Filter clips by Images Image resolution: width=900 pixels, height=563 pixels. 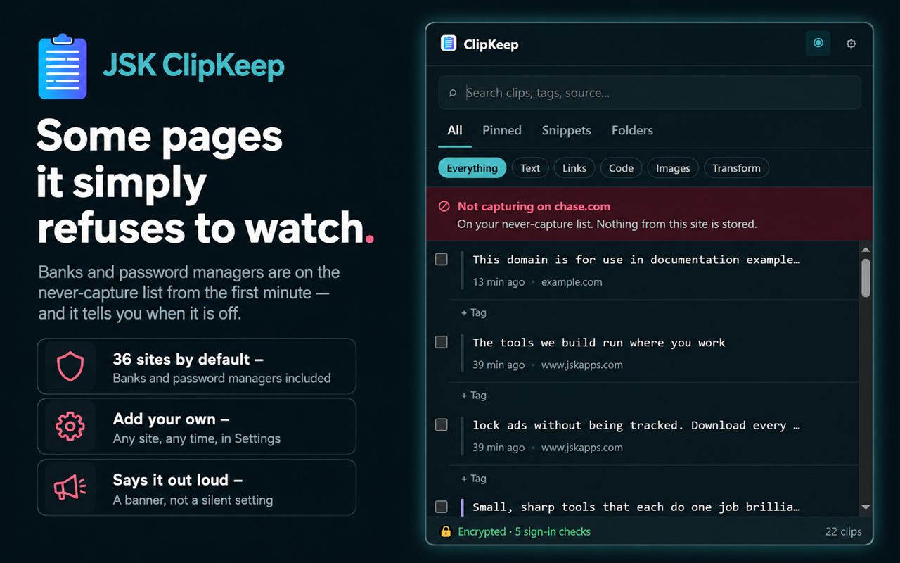pos(673,168)
